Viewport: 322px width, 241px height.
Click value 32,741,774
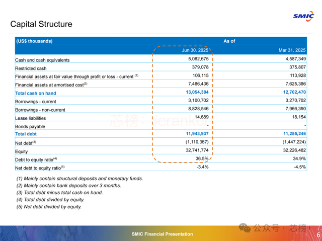tap(197, 150)
